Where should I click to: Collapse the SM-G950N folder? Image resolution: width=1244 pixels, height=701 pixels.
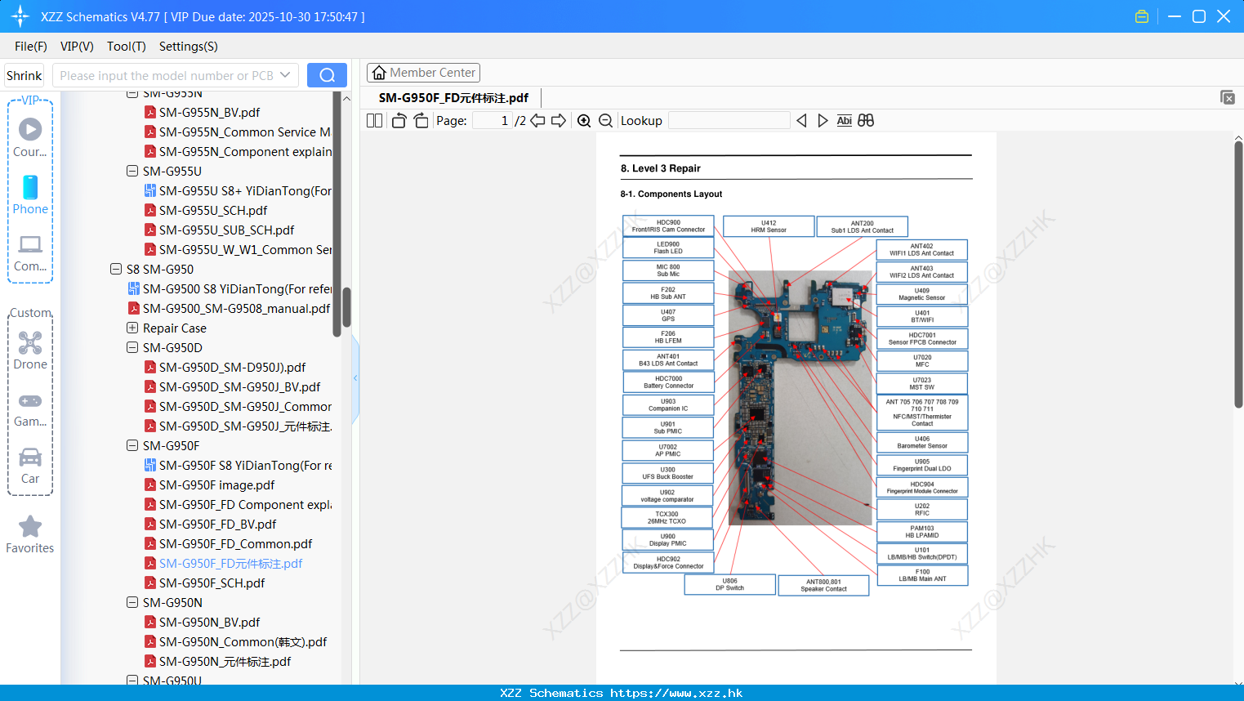point(132,602)
